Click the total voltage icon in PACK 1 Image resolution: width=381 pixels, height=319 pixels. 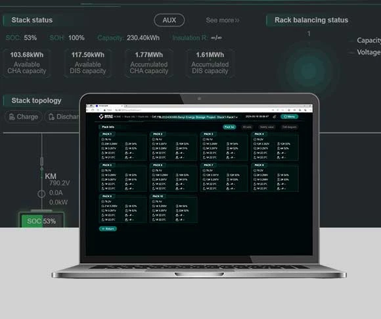coord(102,139)
